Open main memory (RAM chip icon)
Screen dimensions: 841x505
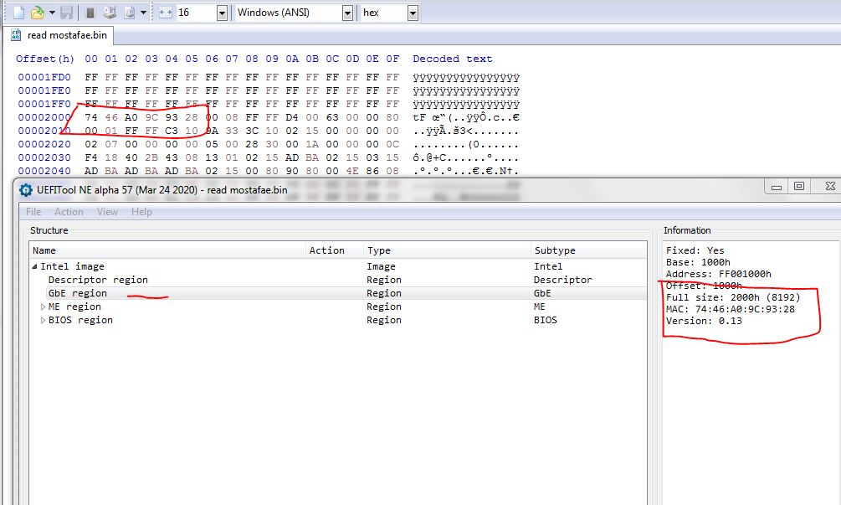click(x=90, y=13)
